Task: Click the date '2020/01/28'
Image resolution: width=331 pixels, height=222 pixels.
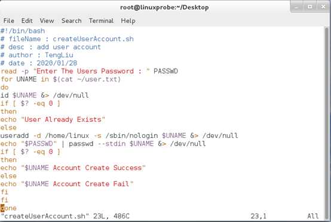Action: point(57,63)
